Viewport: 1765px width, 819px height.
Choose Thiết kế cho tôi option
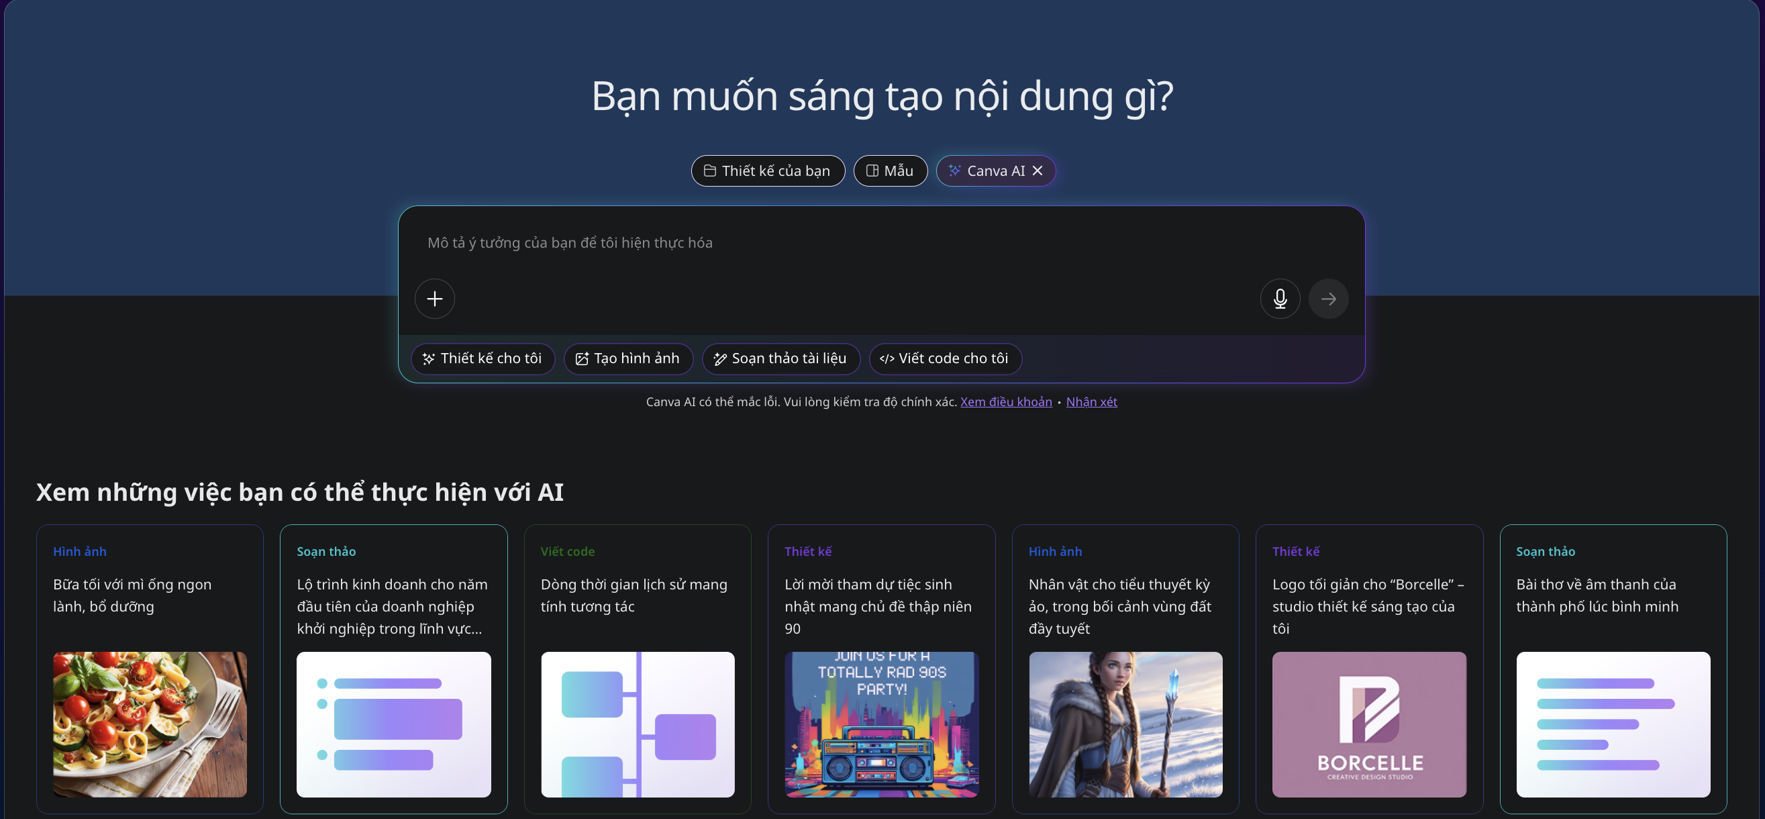click(x=483, y=358)
